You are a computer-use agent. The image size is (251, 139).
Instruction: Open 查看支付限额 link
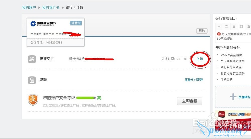(x=194, y=80)
